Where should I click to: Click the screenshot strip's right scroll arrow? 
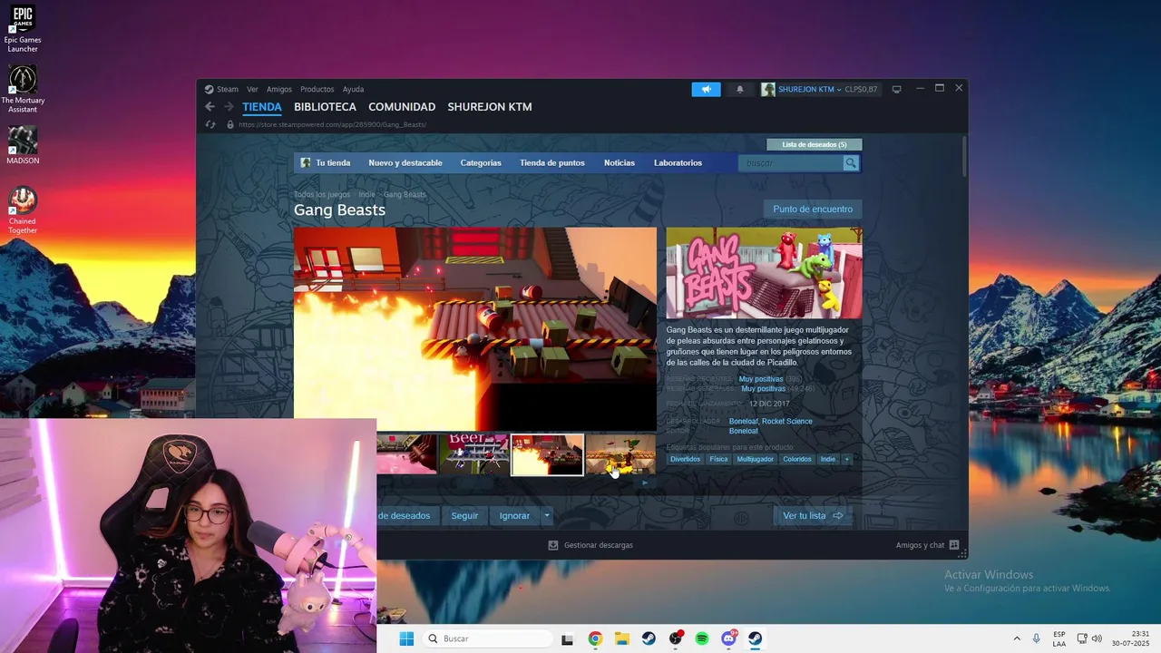645,483
